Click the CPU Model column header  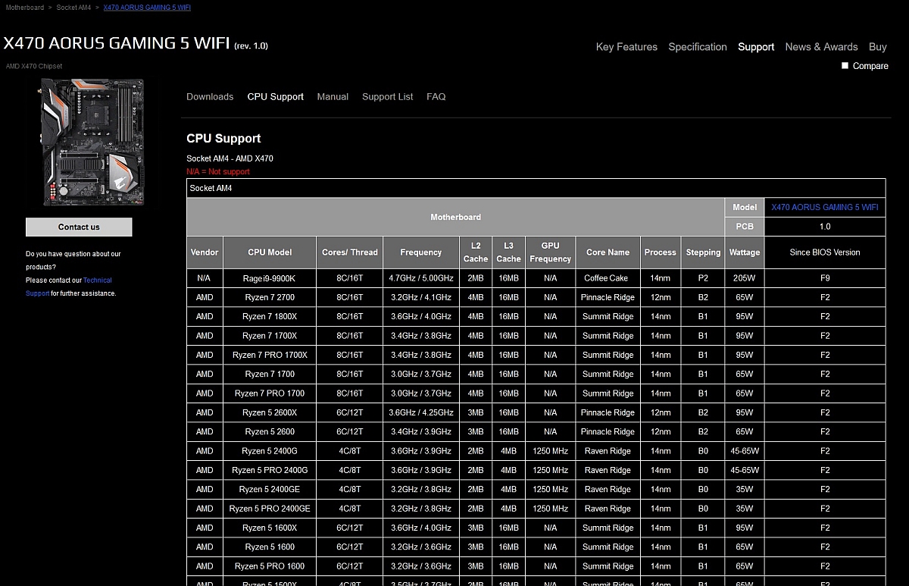(270, 252)
